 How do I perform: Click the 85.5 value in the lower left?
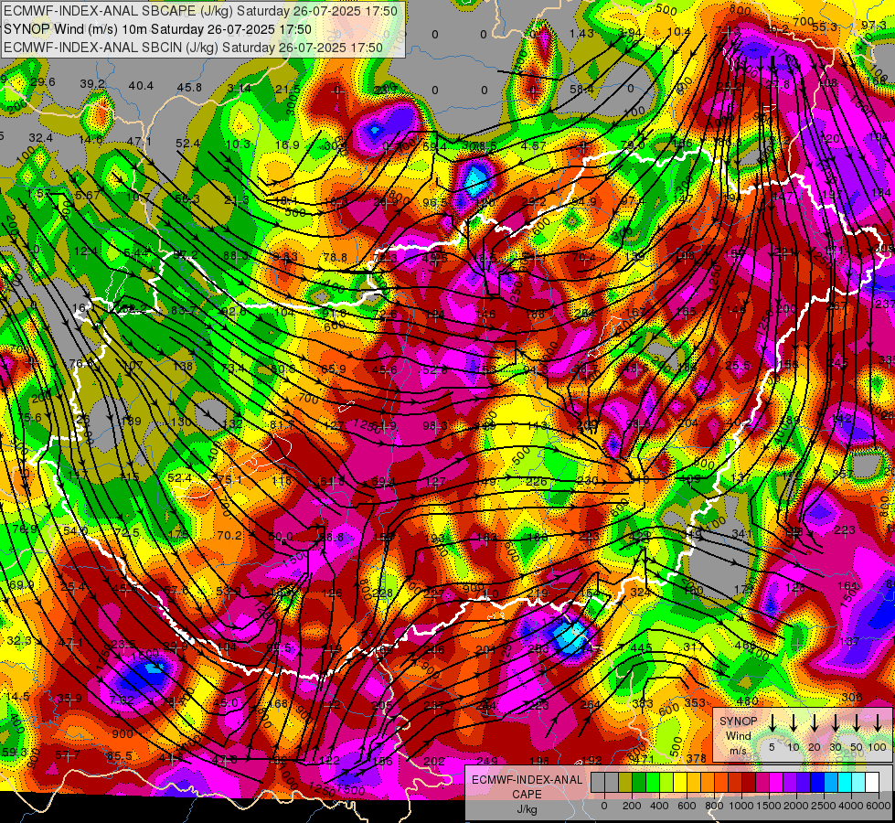click(x=119, y=755)
